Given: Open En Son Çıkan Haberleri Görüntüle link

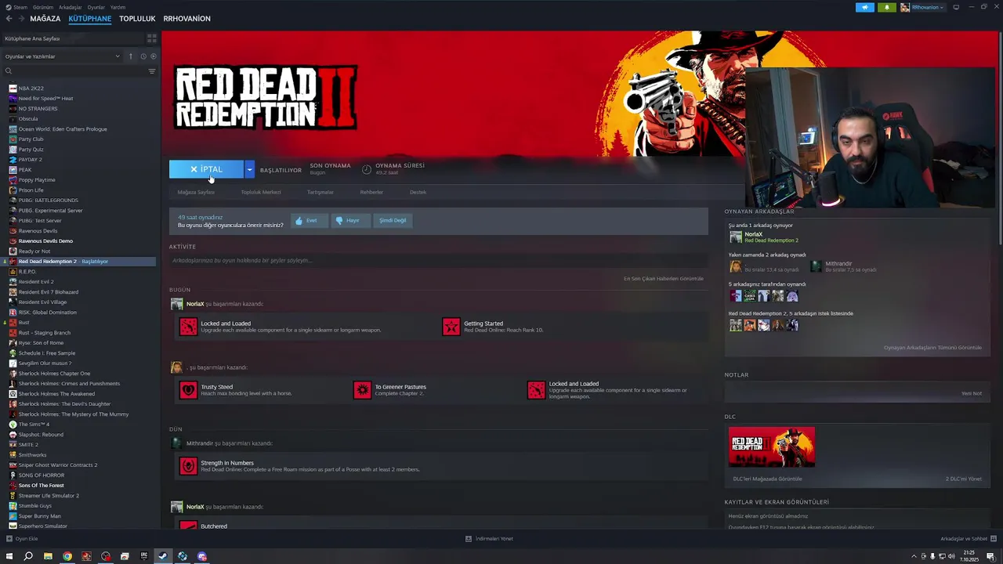Looking at the screenshot, I should coord(664,278).
